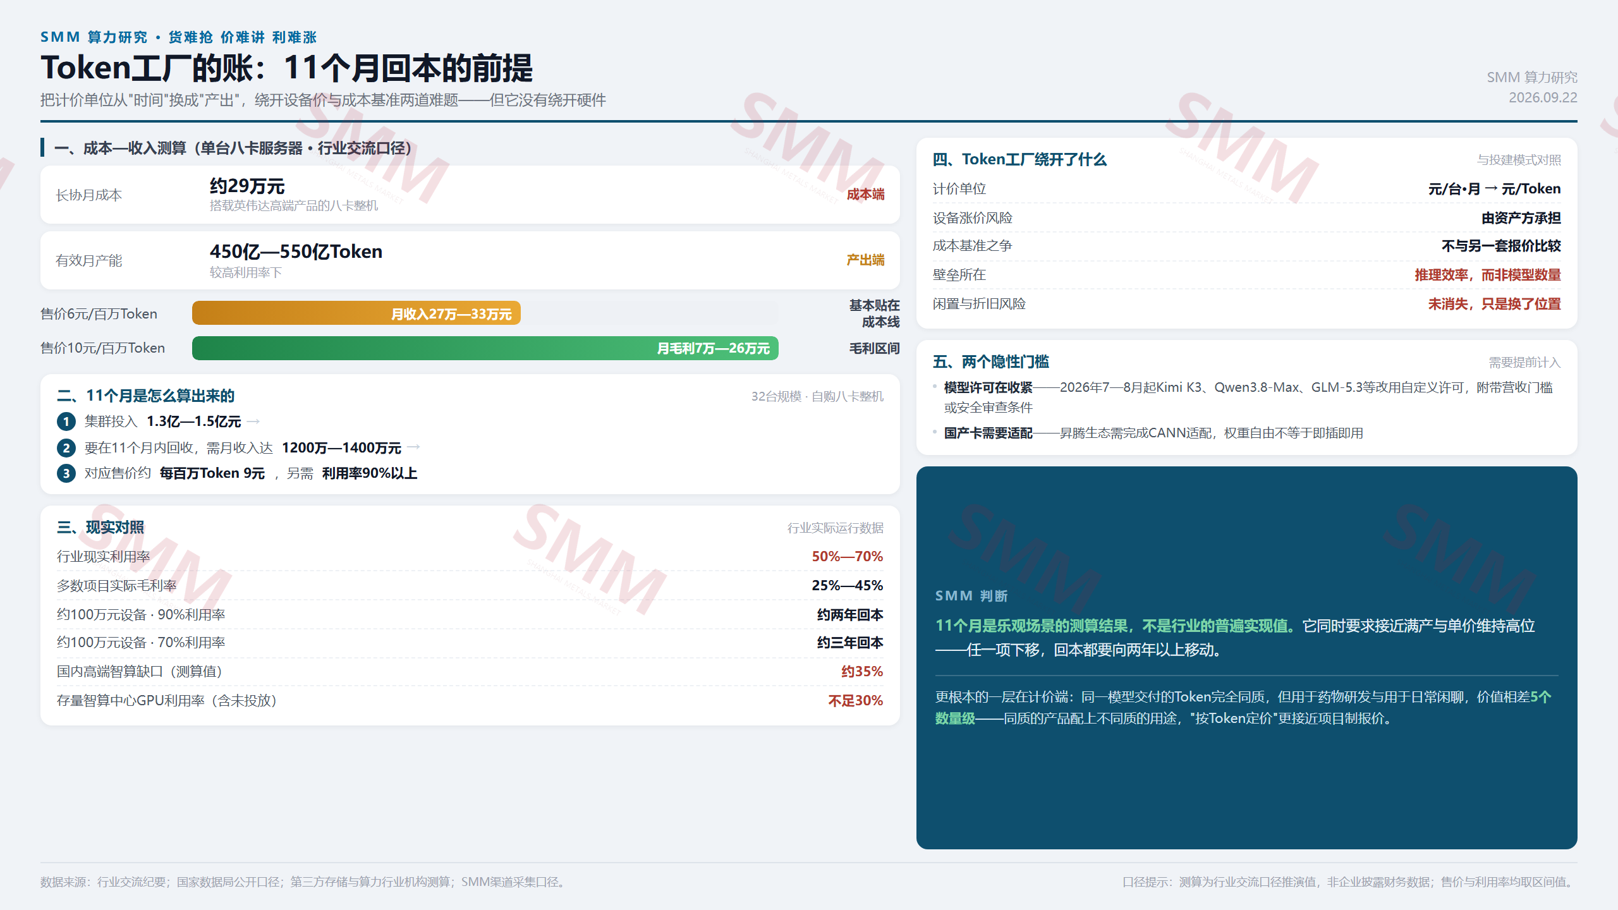
Task: Select the 成本端 tag on cost card
Action: coord(865,195)
